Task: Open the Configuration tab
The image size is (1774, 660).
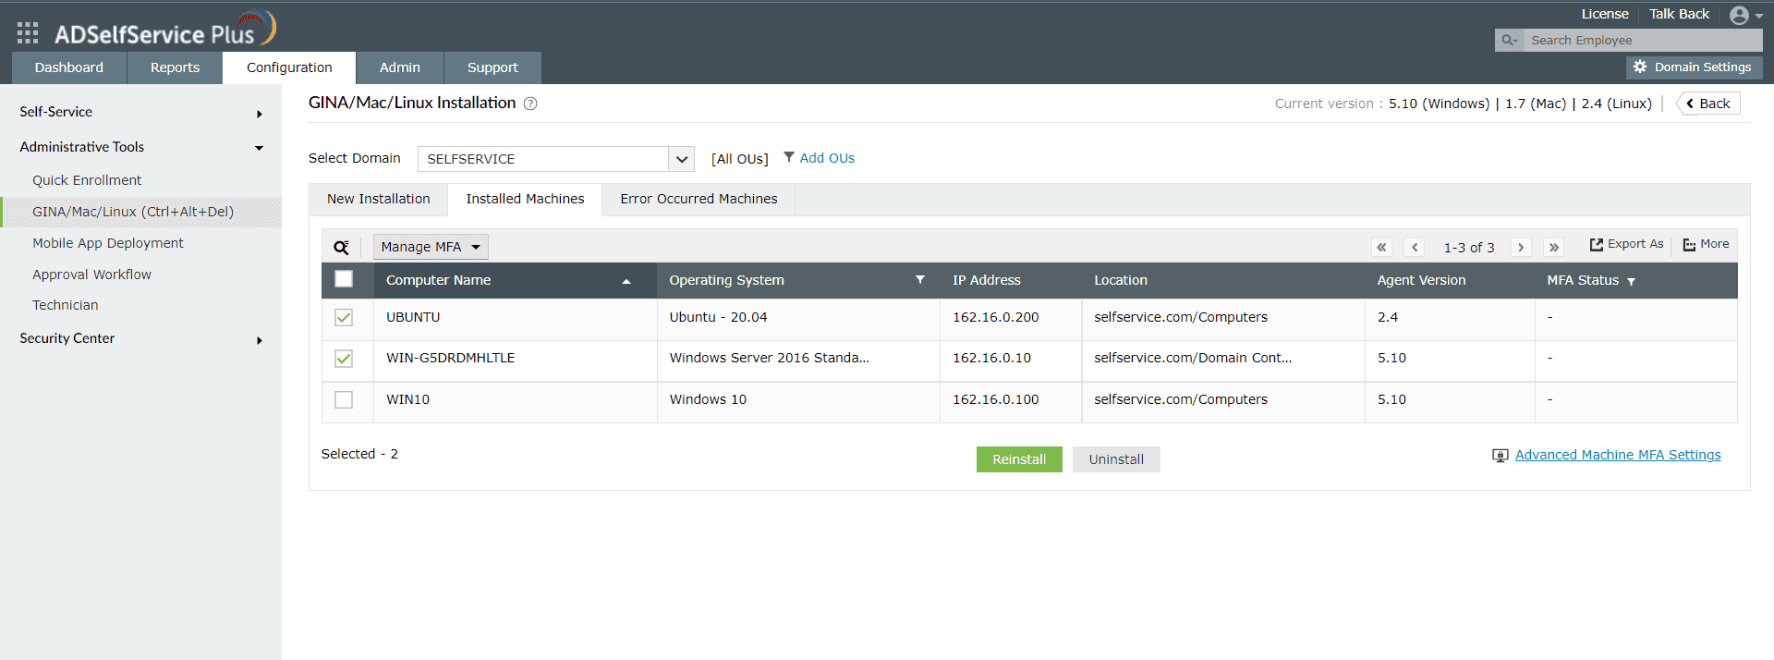Action: point(289,67)
